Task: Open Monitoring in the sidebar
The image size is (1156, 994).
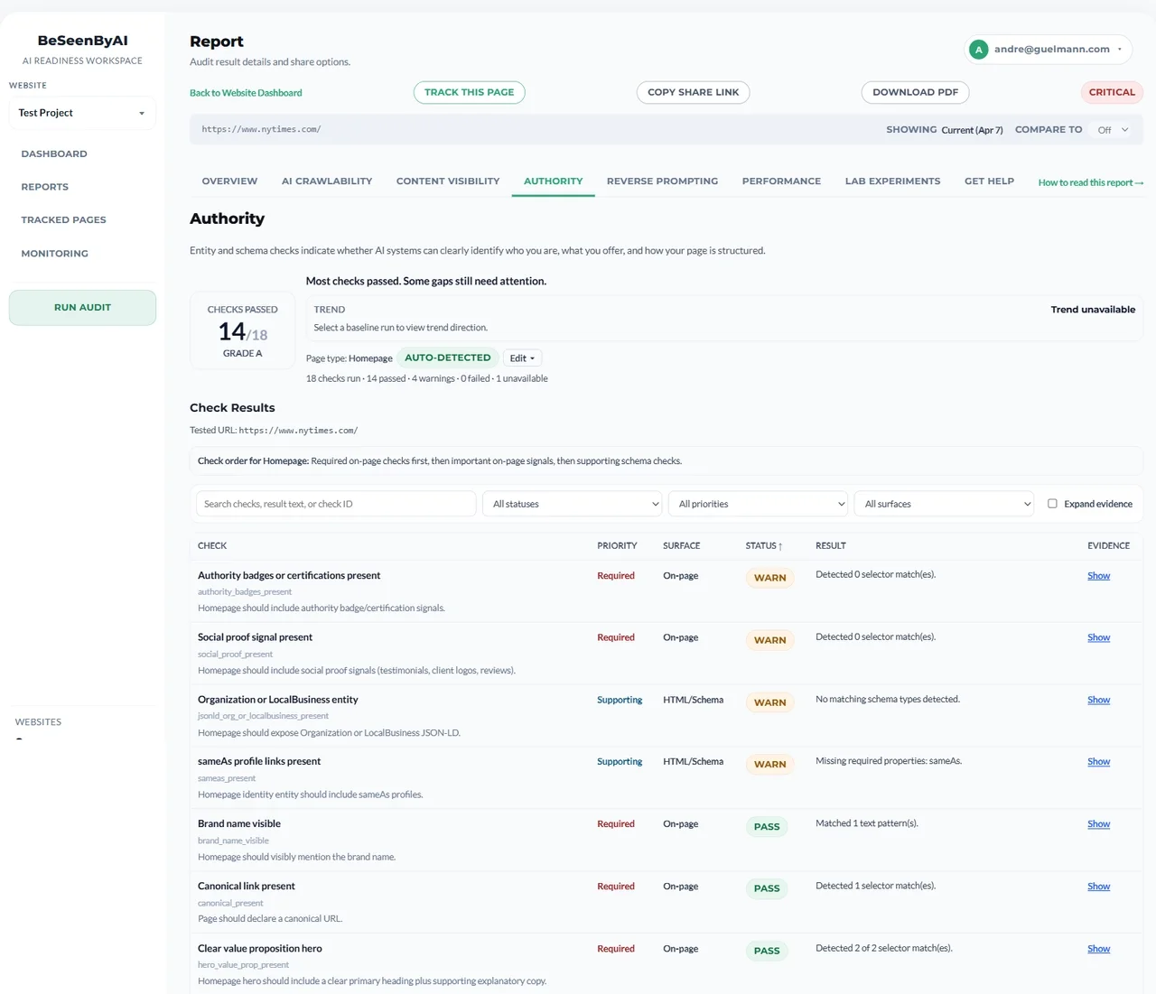Action: (54, 254)
